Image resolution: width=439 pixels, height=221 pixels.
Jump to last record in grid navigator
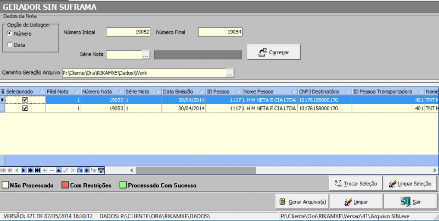[x=37, y=171]
